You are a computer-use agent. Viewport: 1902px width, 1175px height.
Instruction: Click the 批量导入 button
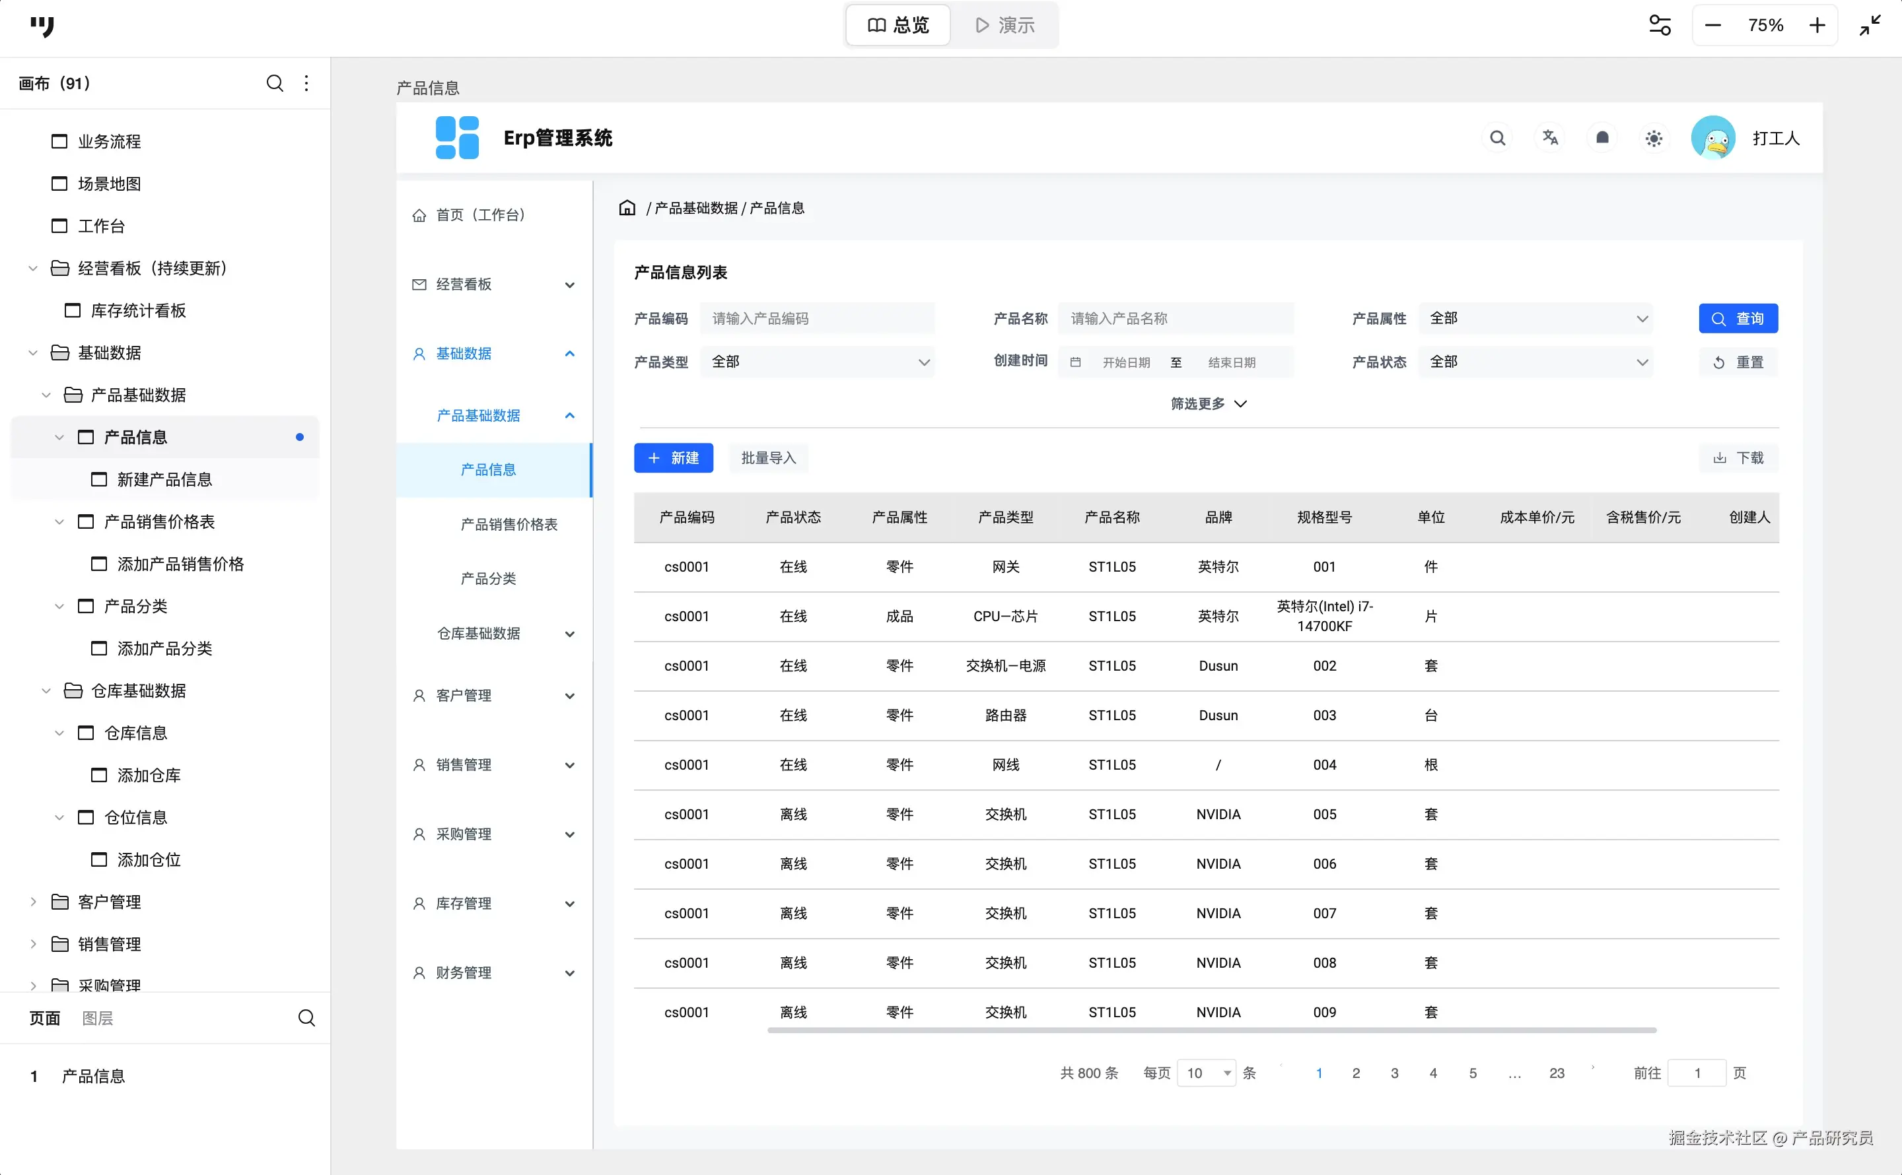(768, 457)
